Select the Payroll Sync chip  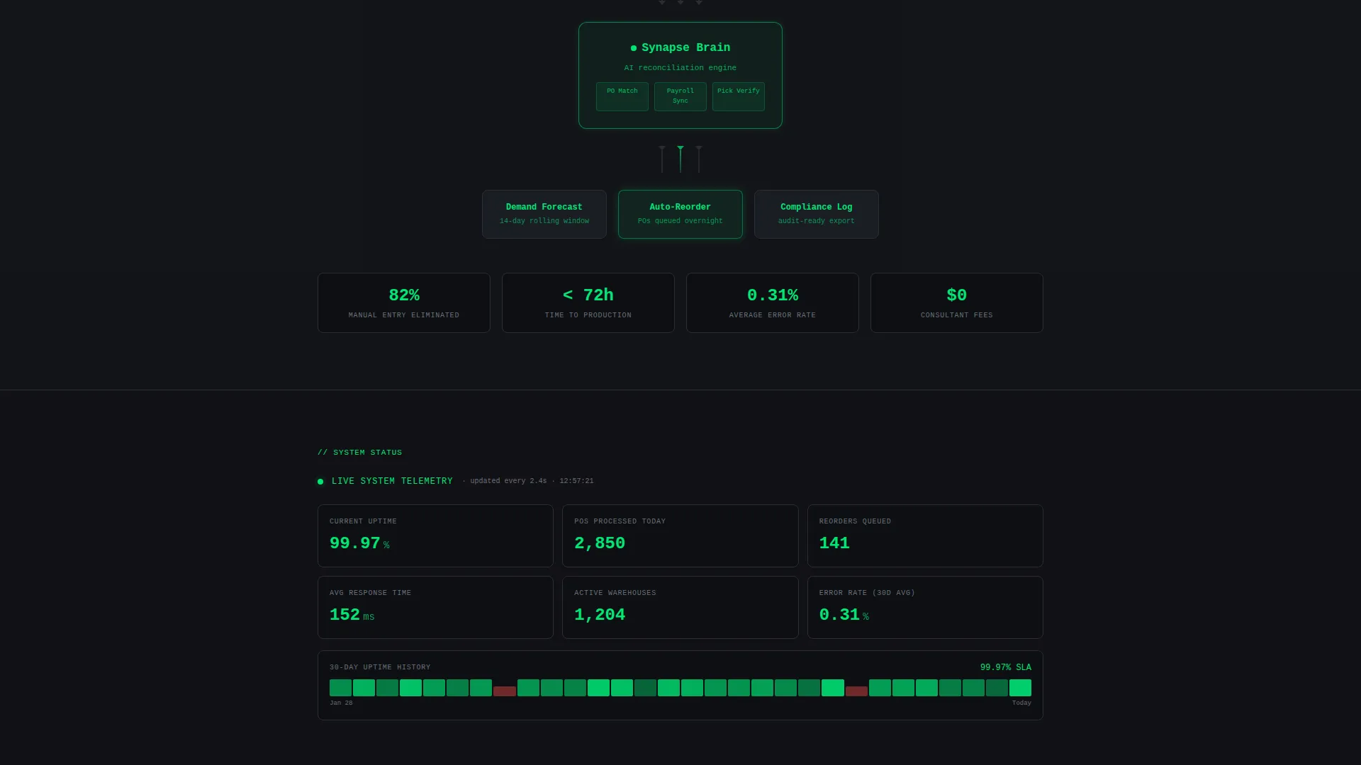pos(680,96)
